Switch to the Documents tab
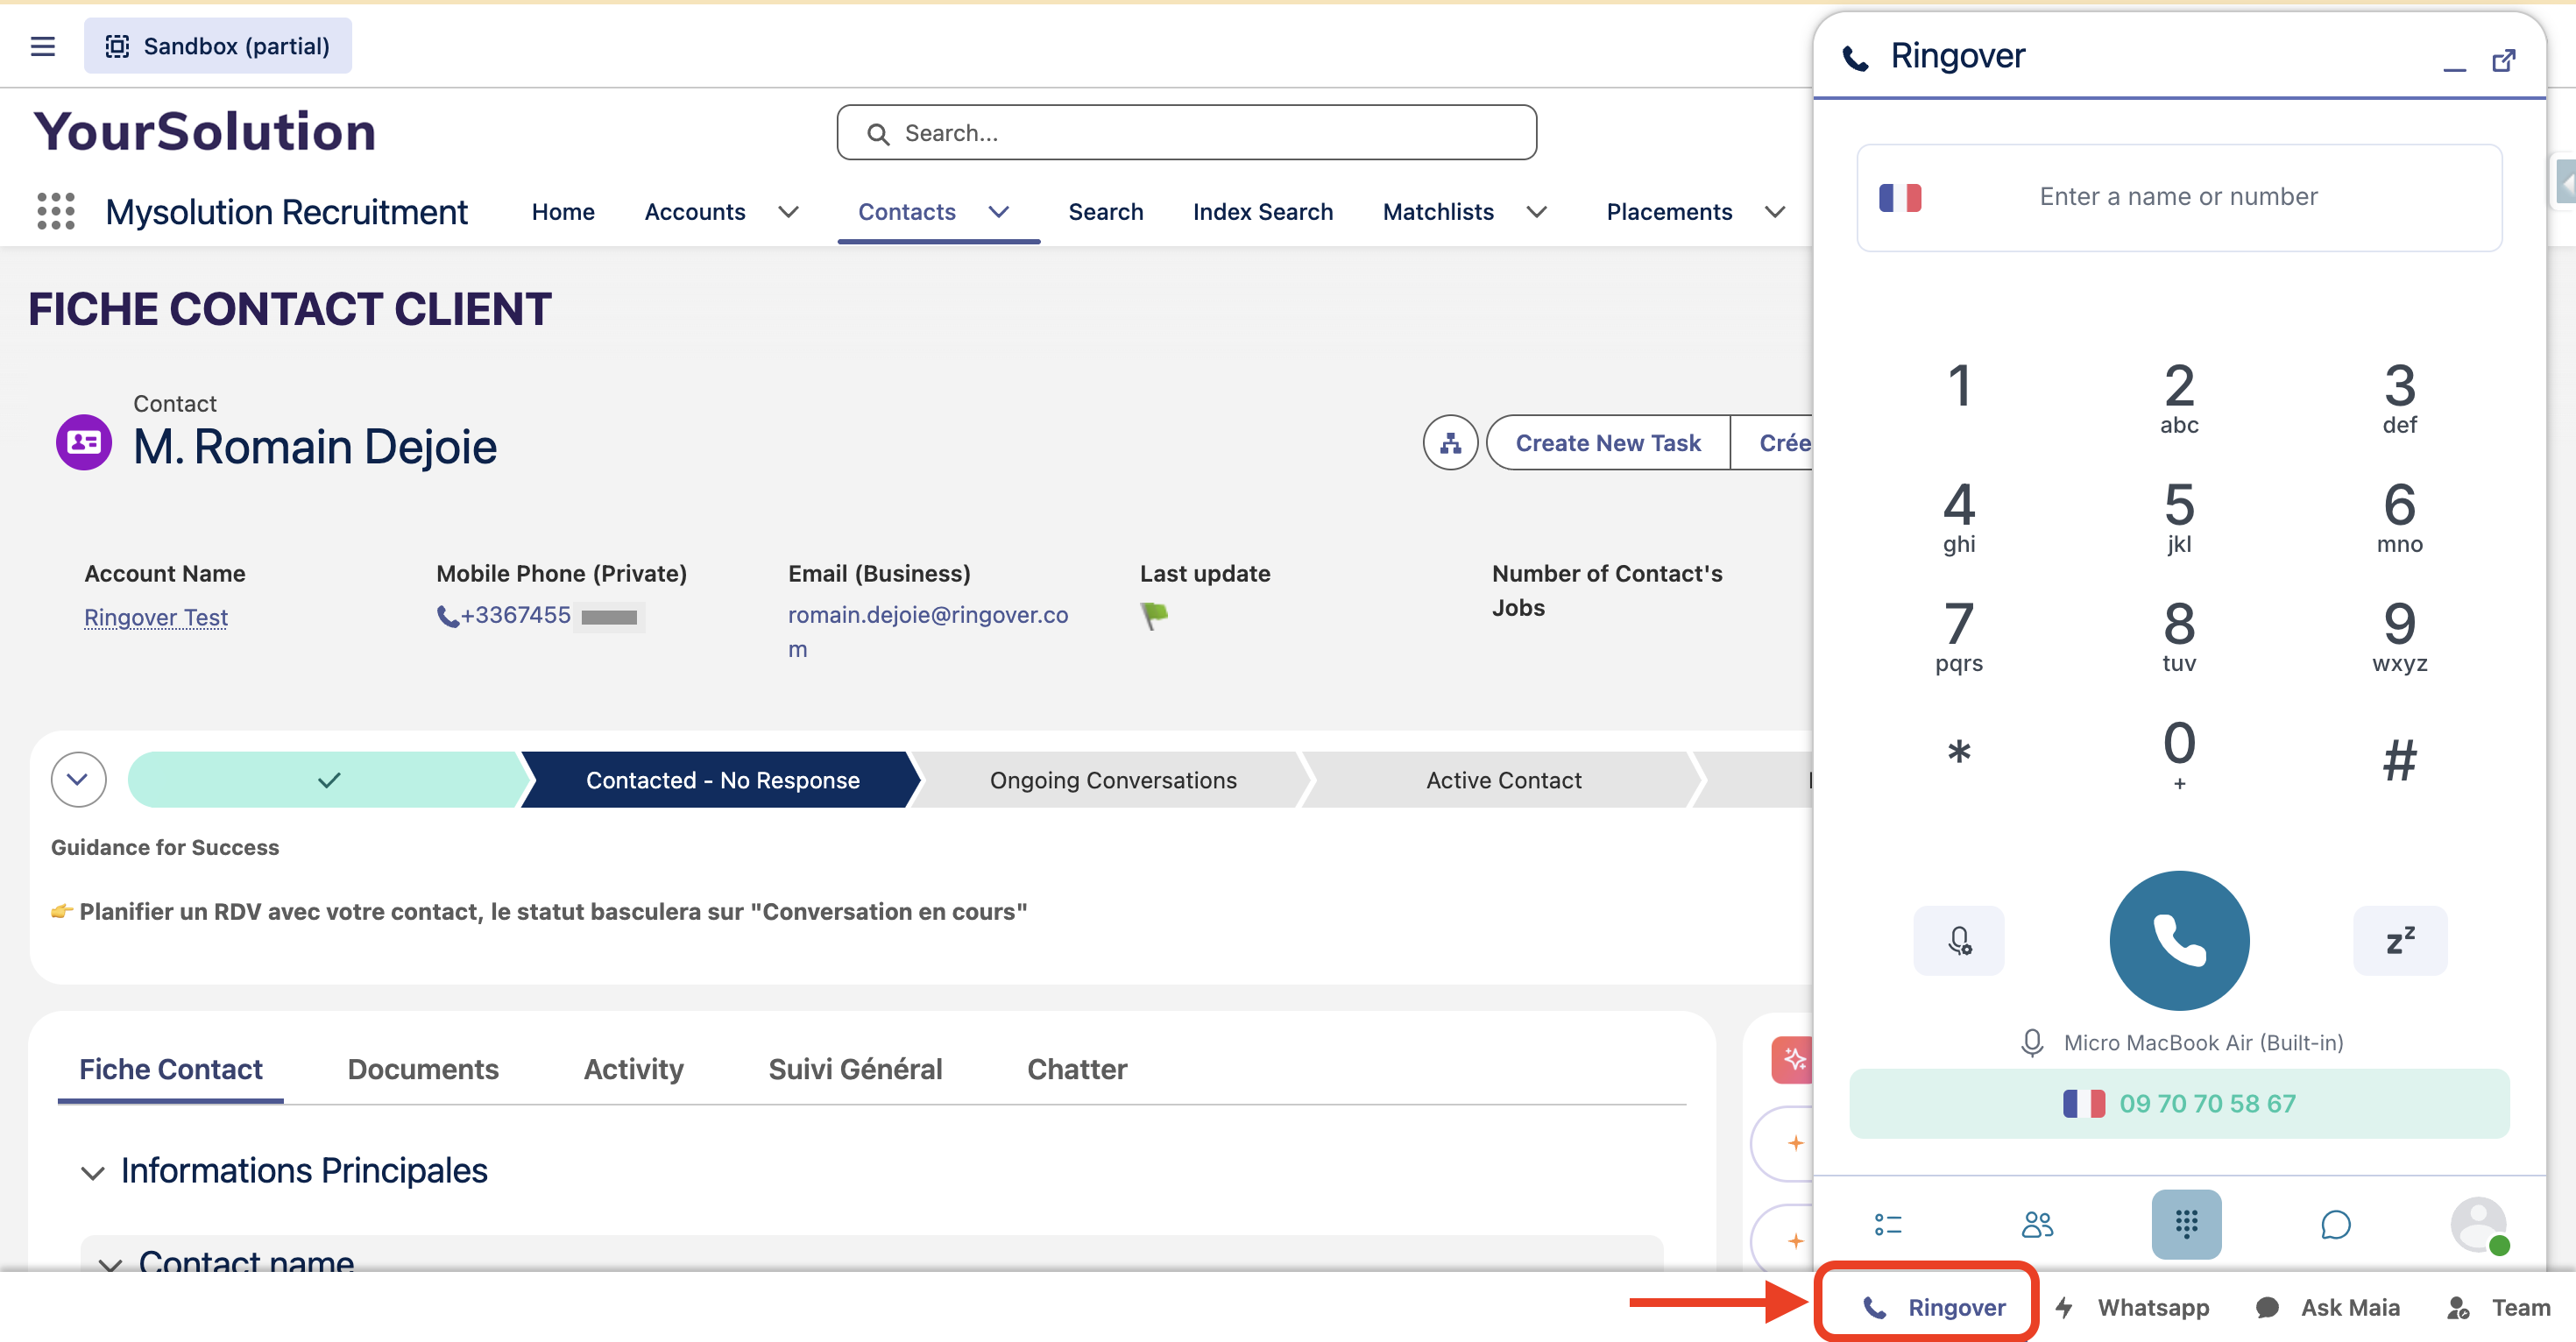This screenshot has width=2576, height=1342. click(423, 1069)
